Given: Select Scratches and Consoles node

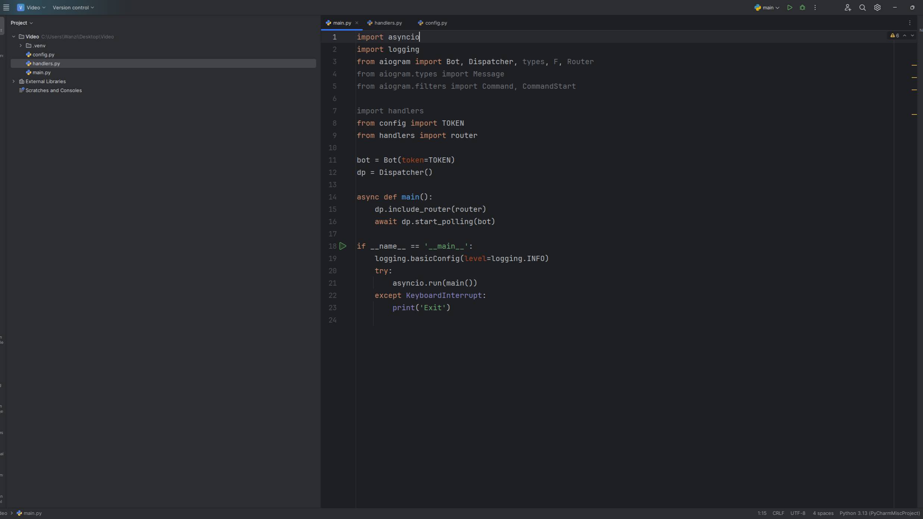Looking at the screenshot, I should [53, 90].
